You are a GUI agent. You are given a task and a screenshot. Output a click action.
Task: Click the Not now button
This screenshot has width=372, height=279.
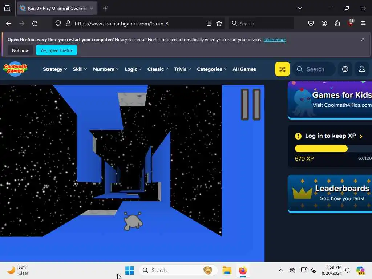pos(20,50)
